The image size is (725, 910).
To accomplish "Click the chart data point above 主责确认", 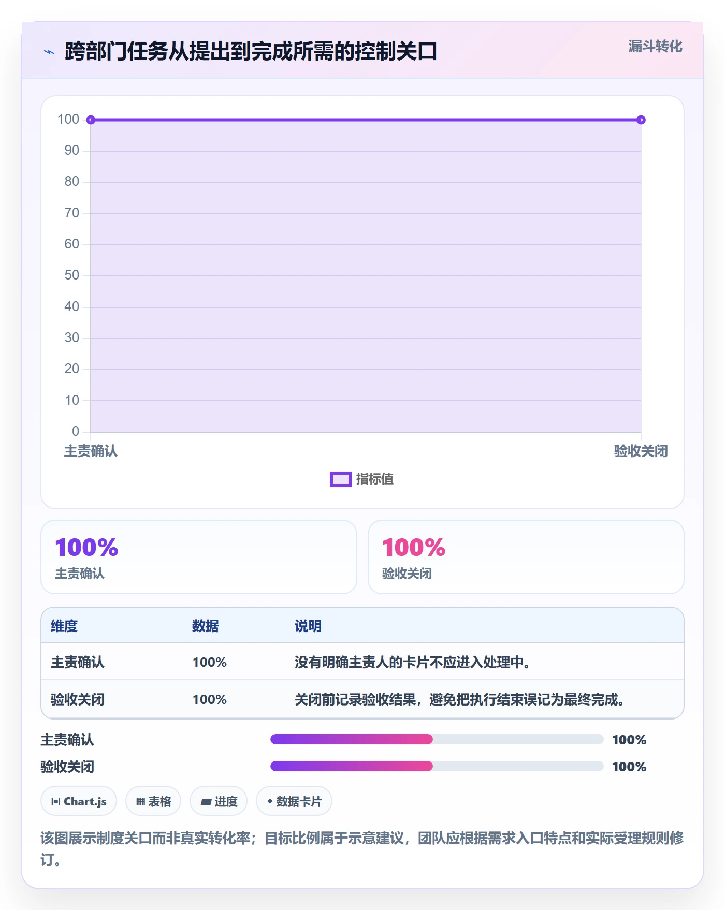I will tap(91, 120).
